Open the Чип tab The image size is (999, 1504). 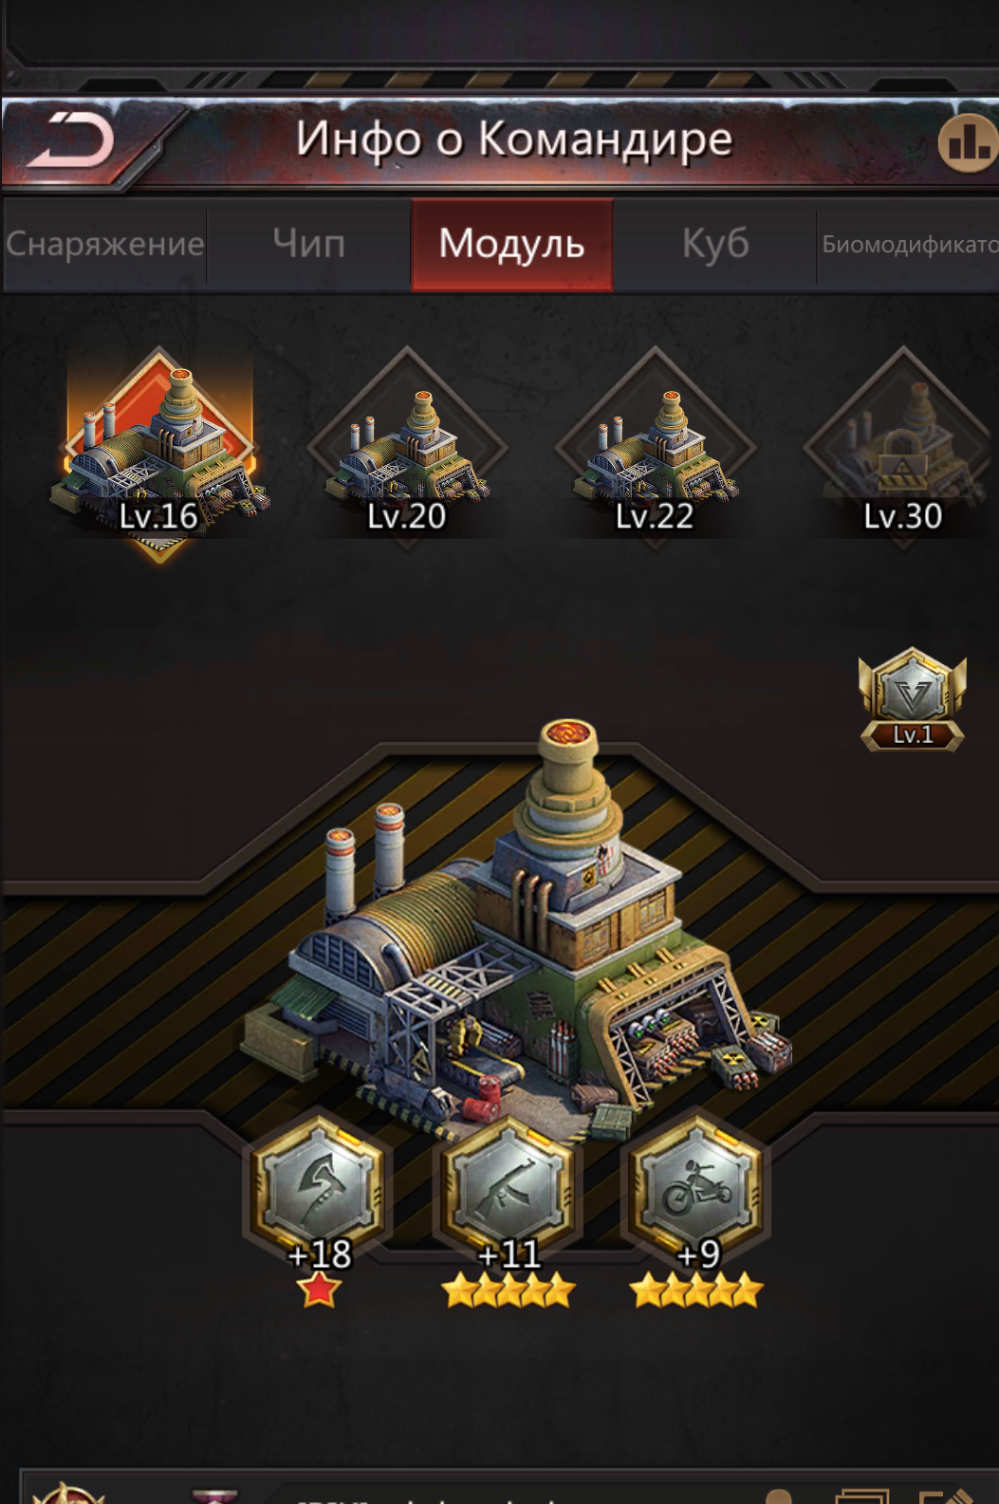tap(308, 244)
